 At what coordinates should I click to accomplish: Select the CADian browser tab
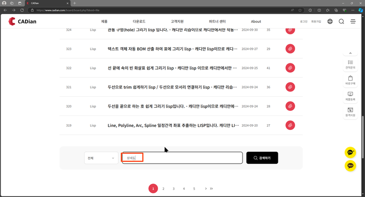47,3
